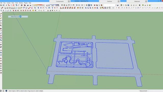Open Model Info from the toolbar
Viewport: 163px width, 92px height.
coord(25,5)
